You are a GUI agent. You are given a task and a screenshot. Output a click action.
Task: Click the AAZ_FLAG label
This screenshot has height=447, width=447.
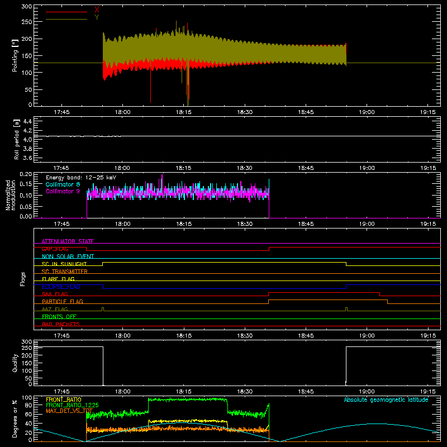(x=55, y=309)
